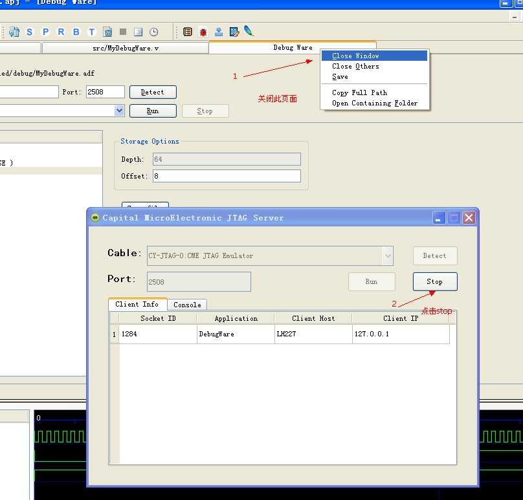
Task: Click the blue feather icon
Action: point(249,31)
